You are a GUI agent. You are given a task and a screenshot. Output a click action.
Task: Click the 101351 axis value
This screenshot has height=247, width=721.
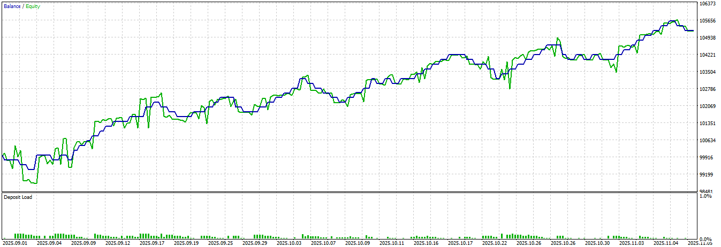click(x=707, y=124)
